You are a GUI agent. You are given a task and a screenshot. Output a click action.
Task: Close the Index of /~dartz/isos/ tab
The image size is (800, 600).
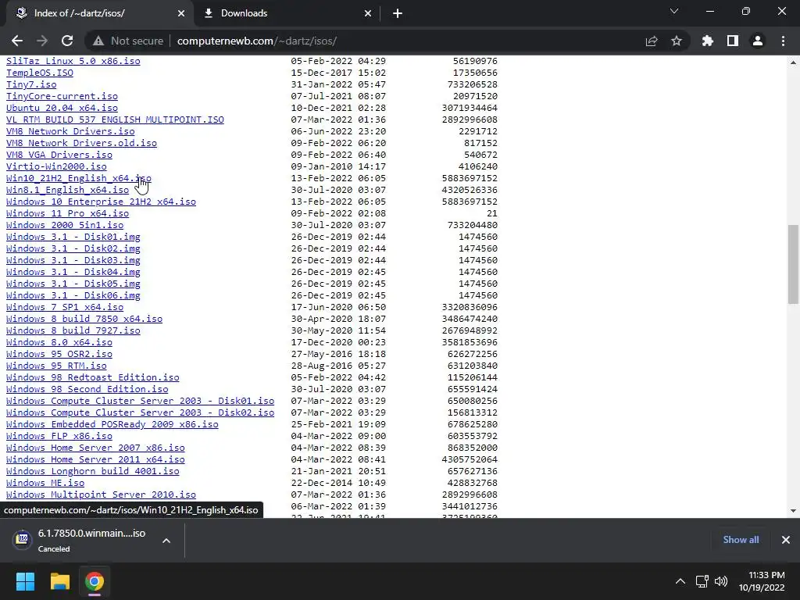181,13
